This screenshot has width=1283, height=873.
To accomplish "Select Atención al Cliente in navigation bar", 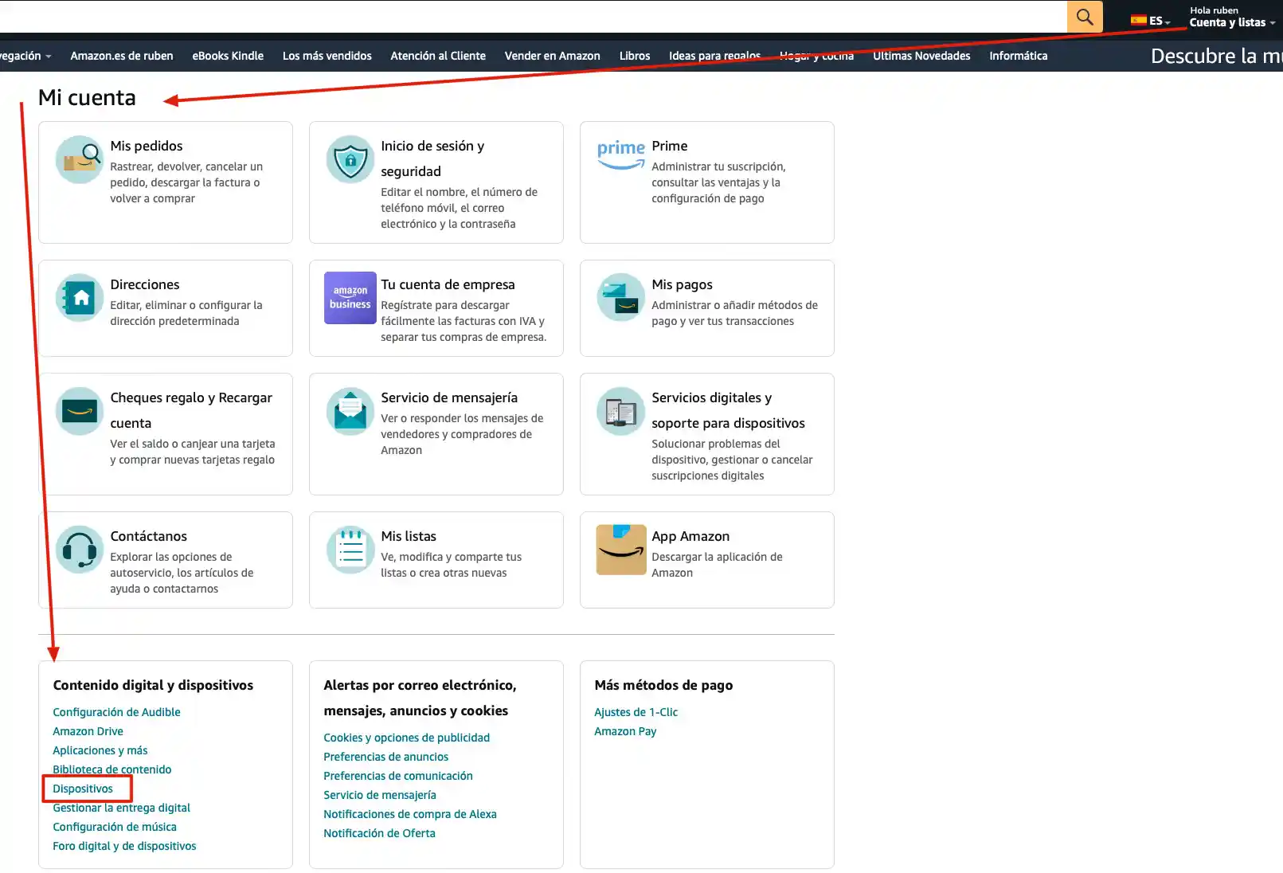I will pyautogui.click(x=438, y=56).
